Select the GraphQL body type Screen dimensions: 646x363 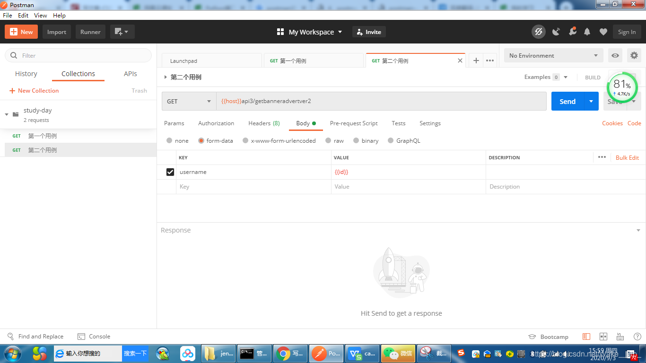[x=391, y=140]
